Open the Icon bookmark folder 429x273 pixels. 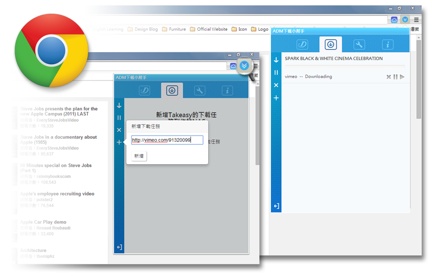tap(239, 29)
